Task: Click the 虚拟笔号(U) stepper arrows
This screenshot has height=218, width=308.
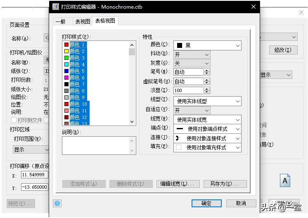Action: 206,81
